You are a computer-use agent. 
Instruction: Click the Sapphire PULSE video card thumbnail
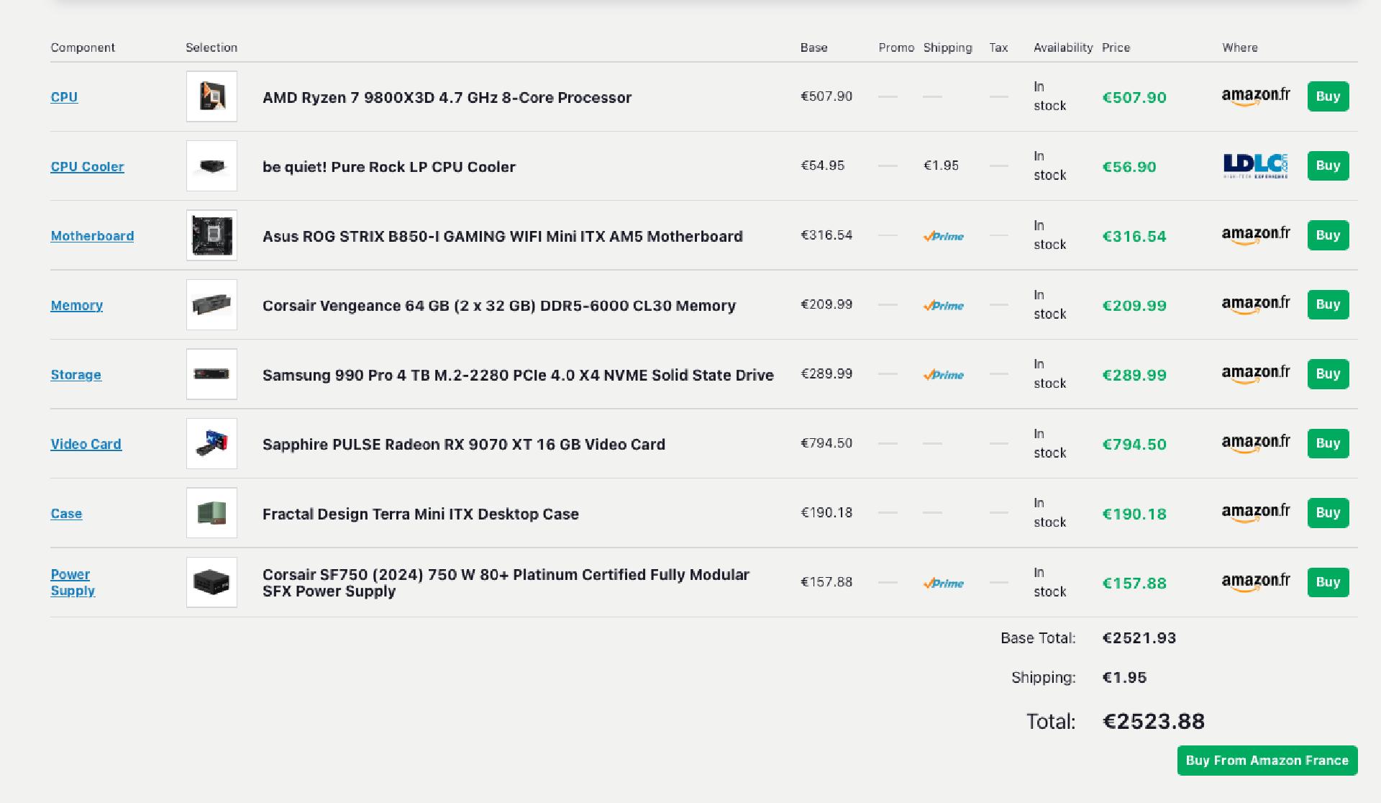click(x=211, y=444)
